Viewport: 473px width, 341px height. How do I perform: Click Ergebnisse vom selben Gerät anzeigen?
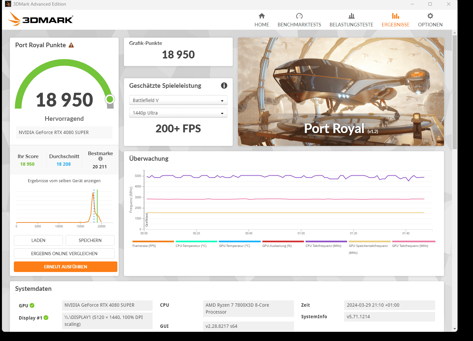point(64,181)
